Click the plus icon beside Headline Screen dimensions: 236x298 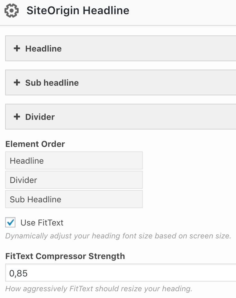click(x=17, y=48)
